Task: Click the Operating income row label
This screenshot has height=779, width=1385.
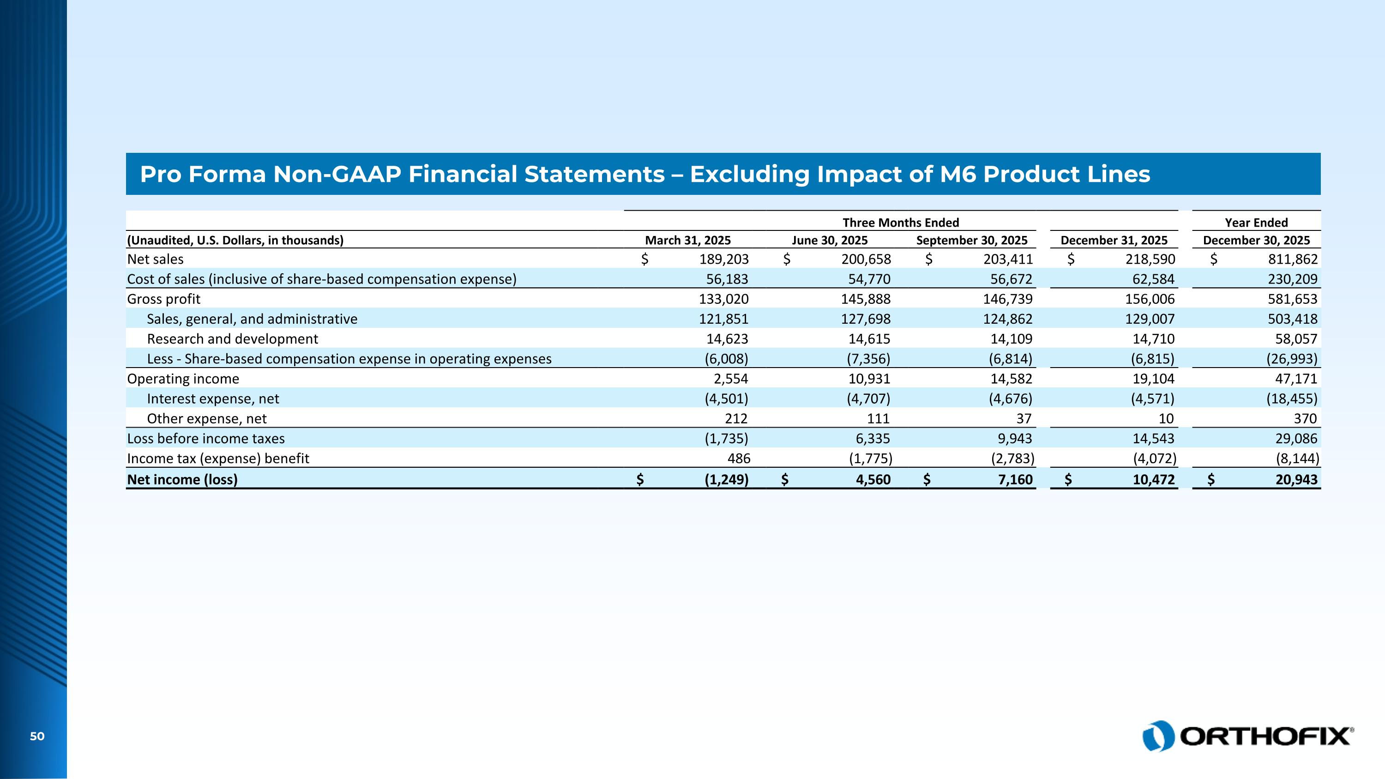Action: pos(183,379)
